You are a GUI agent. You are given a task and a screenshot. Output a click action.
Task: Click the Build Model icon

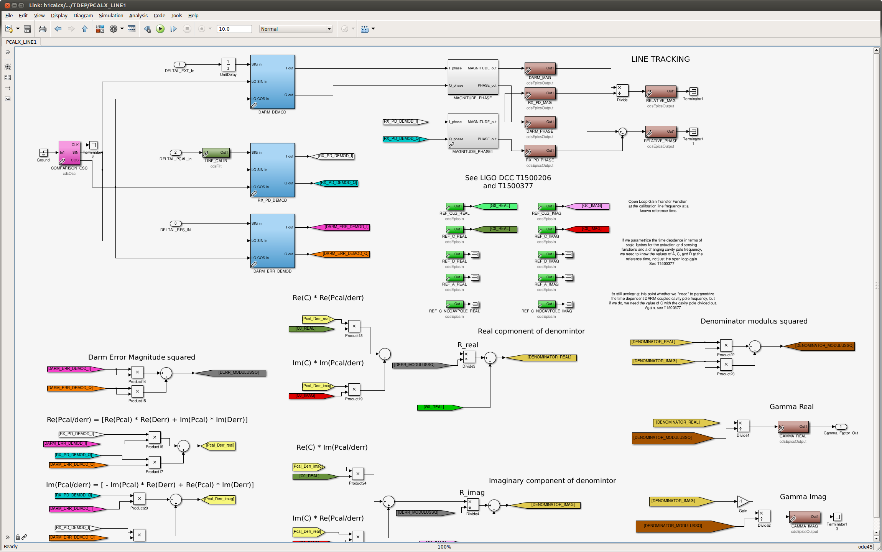[x=365, y=29]
